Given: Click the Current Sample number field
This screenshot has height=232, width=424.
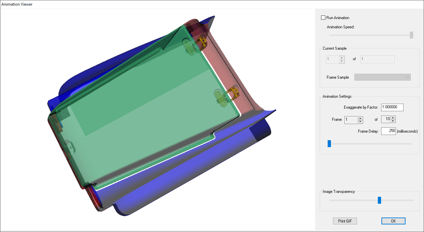Looking at the screenshot, I should point(332,60).
